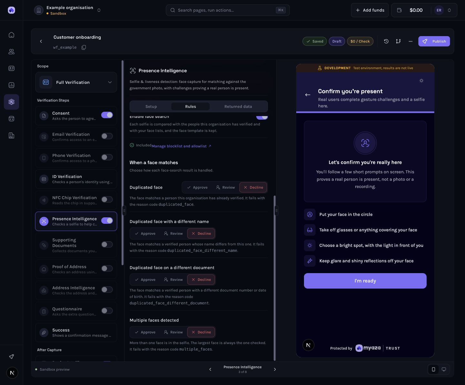Open Manage blocklist and allowlist link
This screenshot has width=465, height=385.
coord(181,146)
